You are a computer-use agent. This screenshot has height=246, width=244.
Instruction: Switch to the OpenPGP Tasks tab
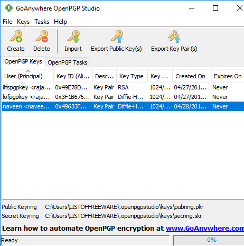pos(68,62)
